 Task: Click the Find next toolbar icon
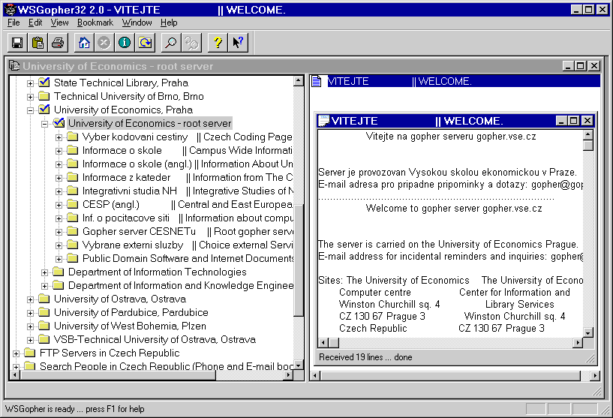tap(191, 43)
